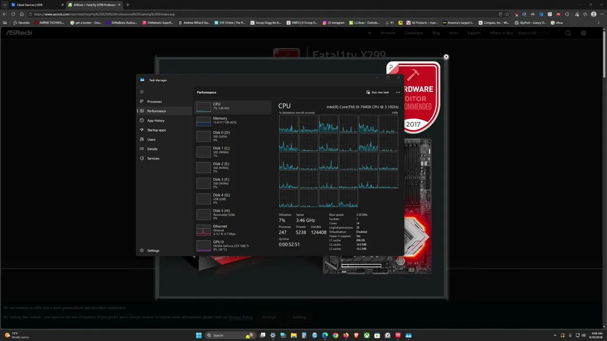
Task: Switch to the ASRock Fatal1ty X299 tab
Action: pyautogui.click(x=94, y=5)
